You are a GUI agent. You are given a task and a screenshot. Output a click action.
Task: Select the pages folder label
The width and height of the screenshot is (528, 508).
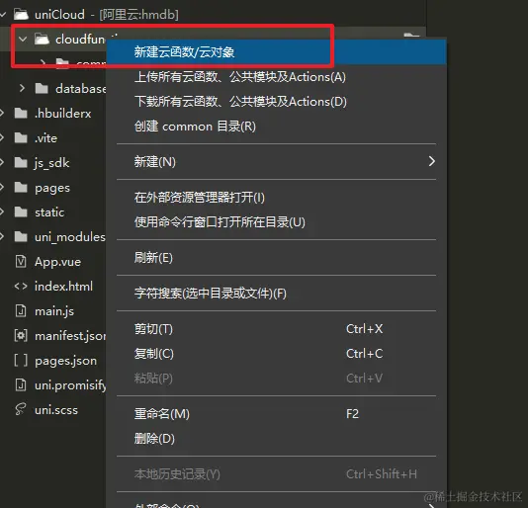[x=52, y=188]
